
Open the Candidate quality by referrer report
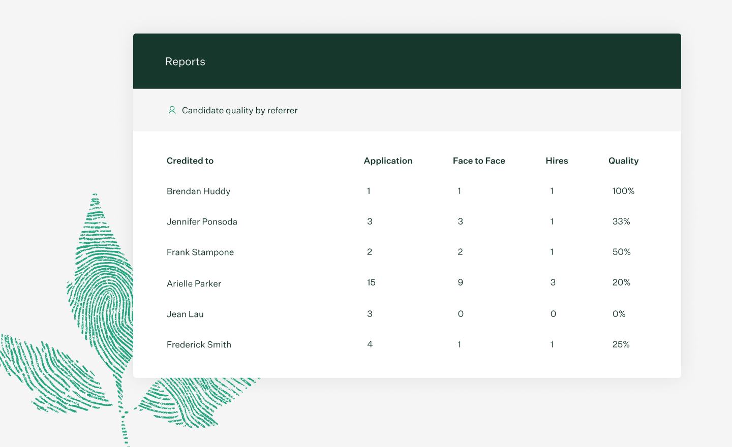point(239,110)
